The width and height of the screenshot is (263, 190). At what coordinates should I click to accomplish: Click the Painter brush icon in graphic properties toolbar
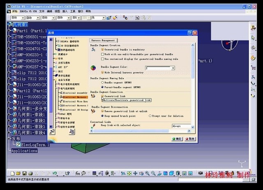(109, 18)
